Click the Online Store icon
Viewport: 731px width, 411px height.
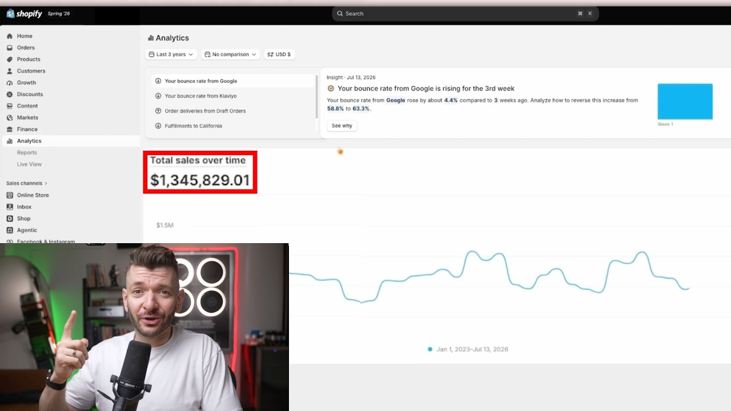pos(10,195)
